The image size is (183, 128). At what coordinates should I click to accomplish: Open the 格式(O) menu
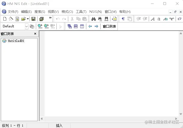67,12
